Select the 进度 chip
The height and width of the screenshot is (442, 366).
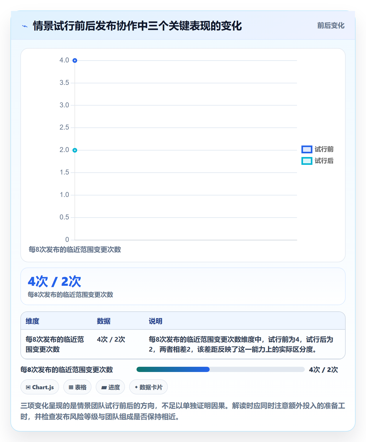point(110,387)
